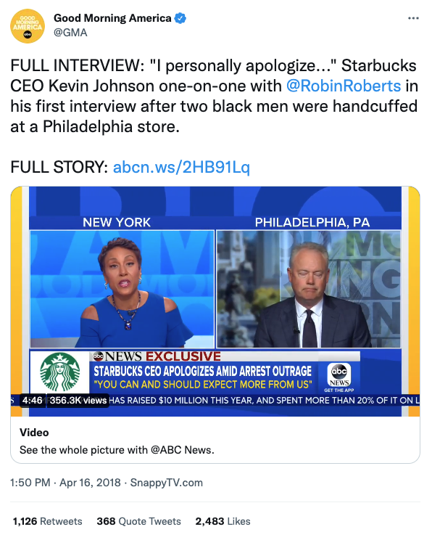Viewport: 432px width, 540px height.
Task: Open the three-dot more options menu
Action: tap(413, 18)
